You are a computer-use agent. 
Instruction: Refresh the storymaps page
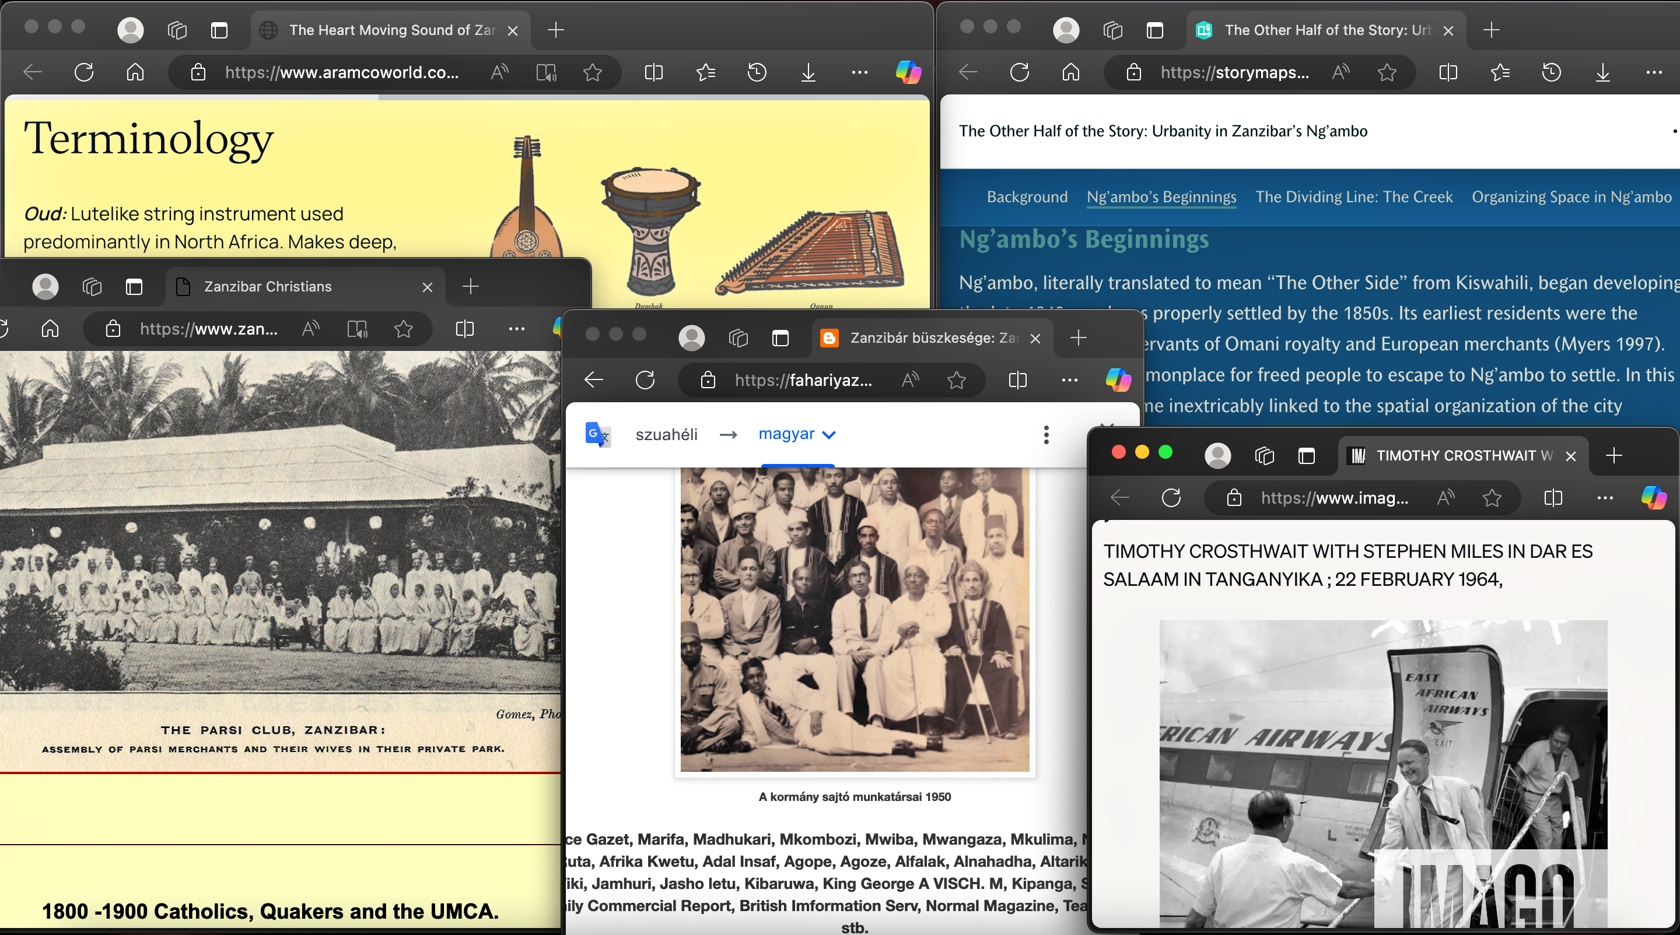pos(1019,72)
